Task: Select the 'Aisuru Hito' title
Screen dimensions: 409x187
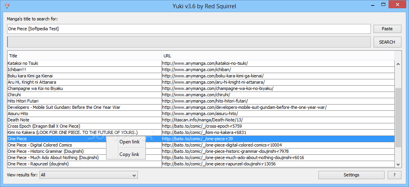Action: 18,114
